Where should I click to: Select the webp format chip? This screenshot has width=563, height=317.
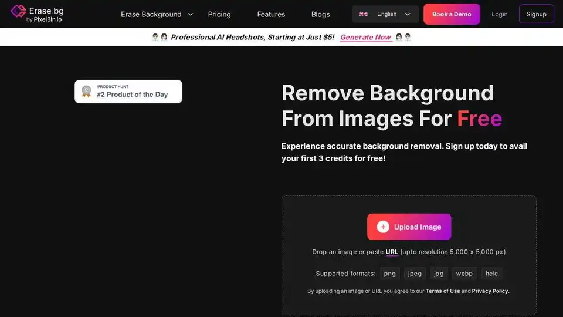click(464, 274)
